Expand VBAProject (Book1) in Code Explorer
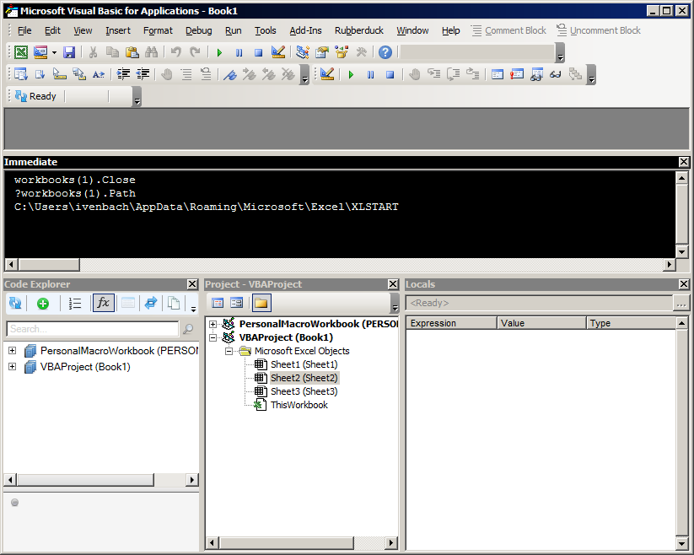 [12, 366]
